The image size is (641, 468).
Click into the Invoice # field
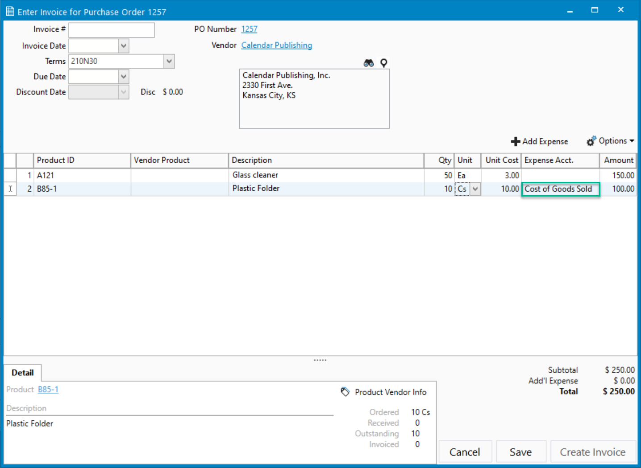112,30
